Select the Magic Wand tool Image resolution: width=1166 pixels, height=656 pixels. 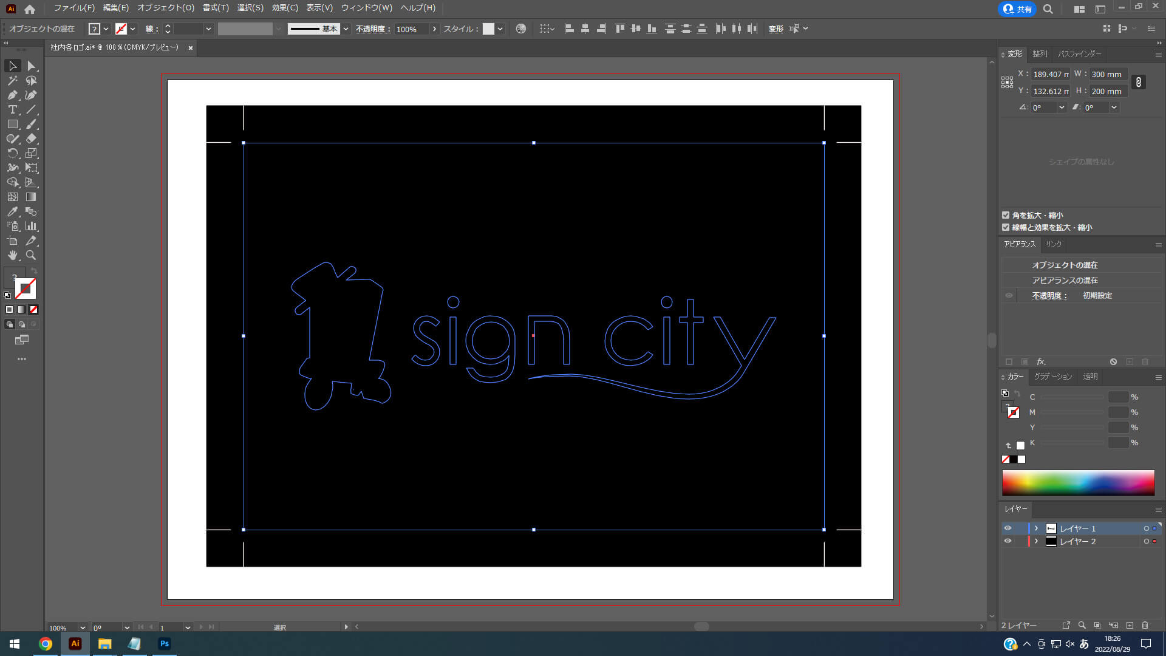click(12, 80)
